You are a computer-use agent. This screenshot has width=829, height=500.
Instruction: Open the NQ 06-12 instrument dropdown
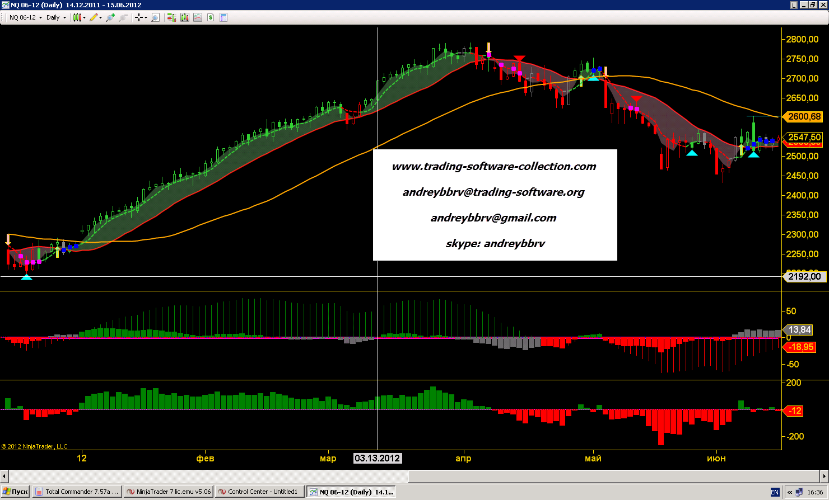(x=25, y=17)
